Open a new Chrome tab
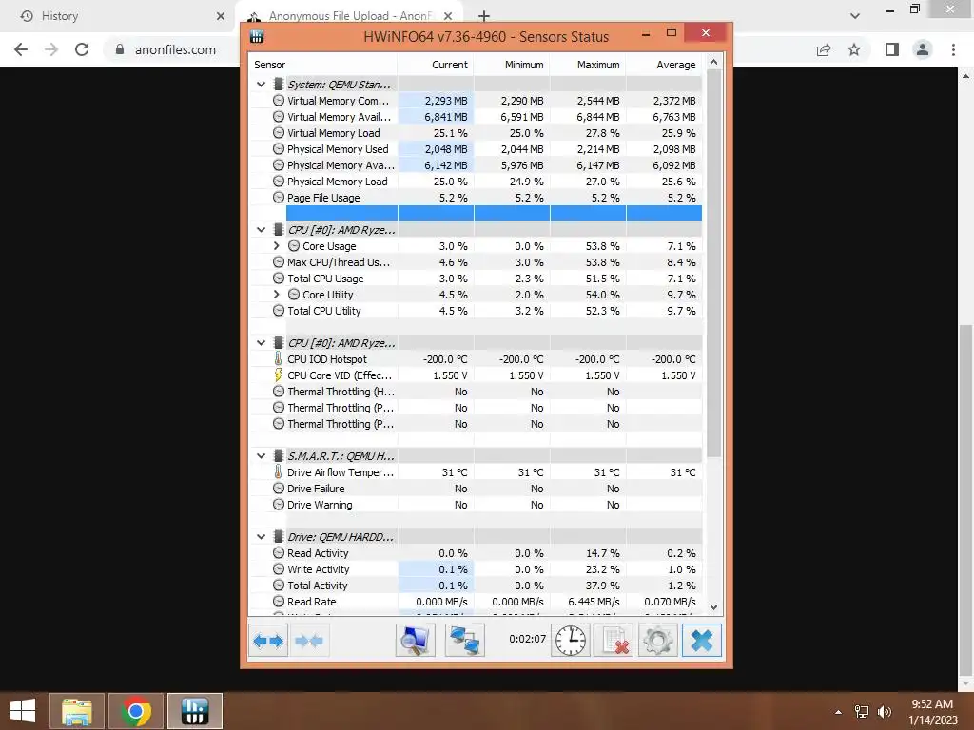Viewport: 974px width, 730px height. [484, 16]
